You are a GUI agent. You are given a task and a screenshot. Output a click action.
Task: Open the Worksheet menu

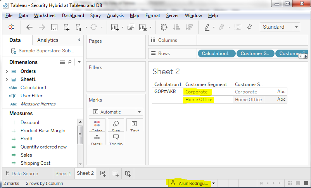(45, 16)
